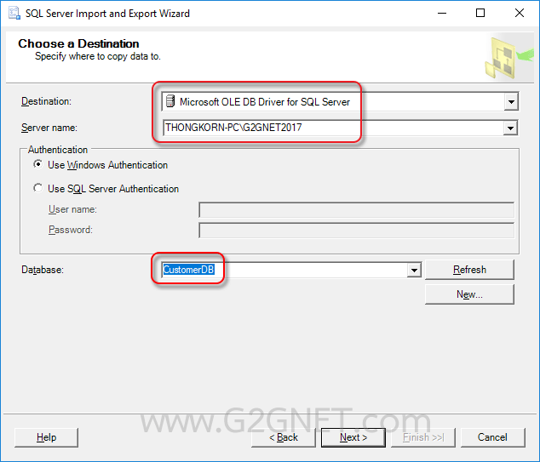The image size is (540, 462).
Task: Click the server icon beside Microsoft OLE DB Driver
Action: coord(170,101)
